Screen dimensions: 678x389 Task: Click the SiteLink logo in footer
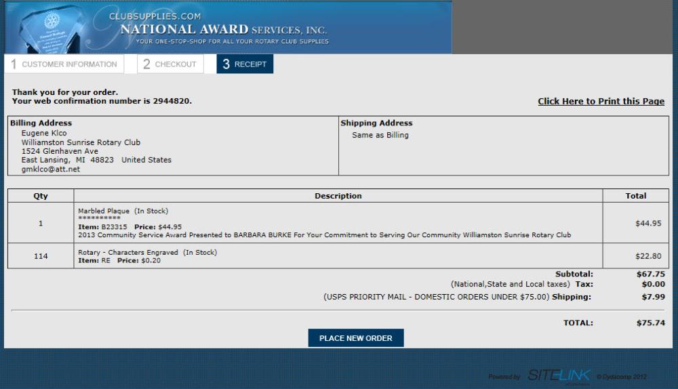tap(559, 375)
